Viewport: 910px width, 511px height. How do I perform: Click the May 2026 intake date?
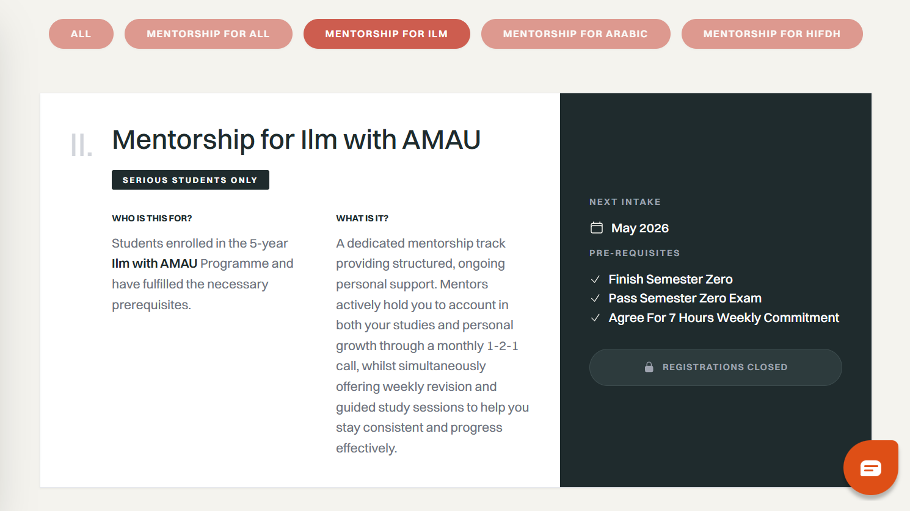640,228
